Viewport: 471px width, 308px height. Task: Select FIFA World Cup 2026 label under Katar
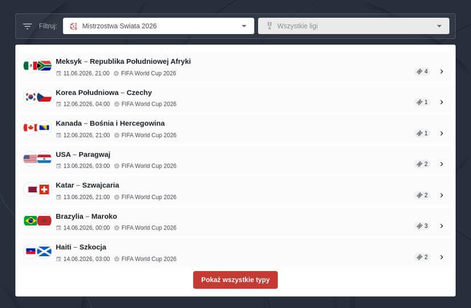[x=148, y=197]
